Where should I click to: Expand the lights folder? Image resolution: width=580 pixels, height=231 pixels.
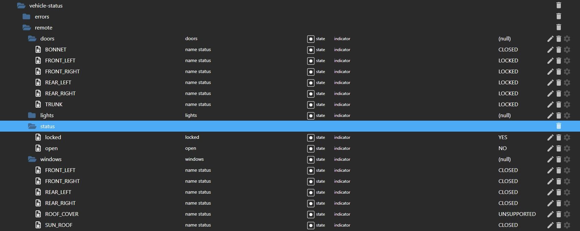(x=32, y=115)
